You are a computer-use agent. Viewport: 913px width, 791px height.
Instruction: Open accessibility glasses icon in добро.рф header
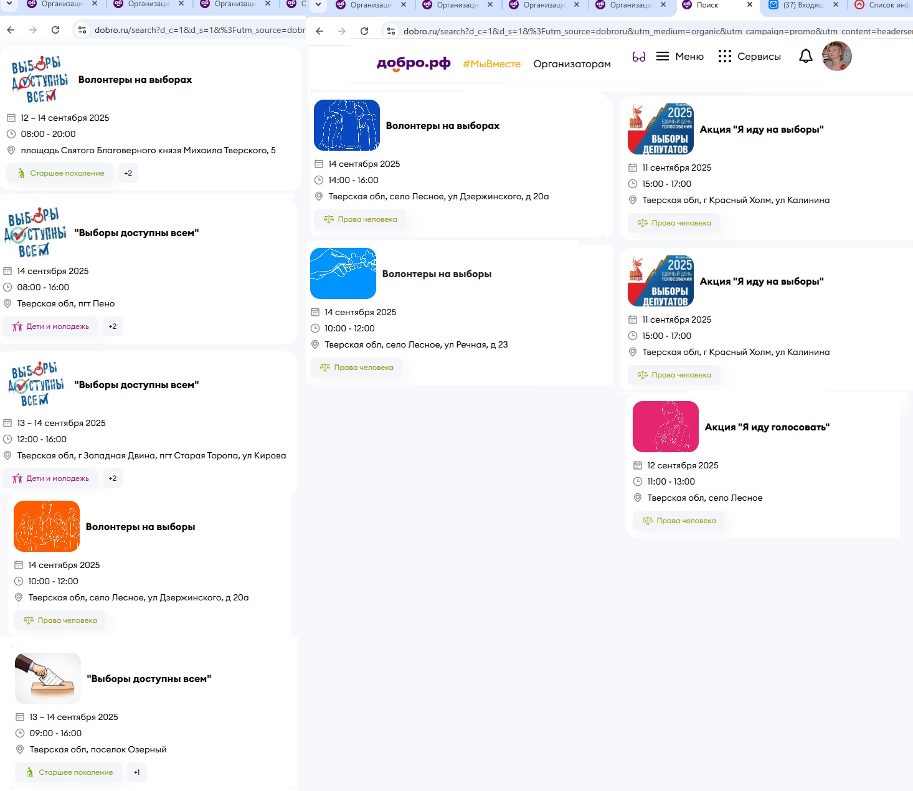click(x=639, y=57)
